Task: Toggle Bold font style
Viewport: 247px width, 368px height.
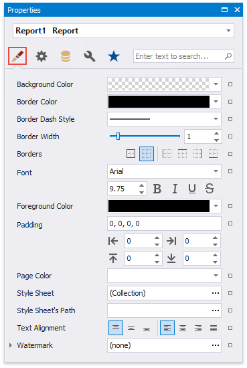Action: tap(157, 189)
